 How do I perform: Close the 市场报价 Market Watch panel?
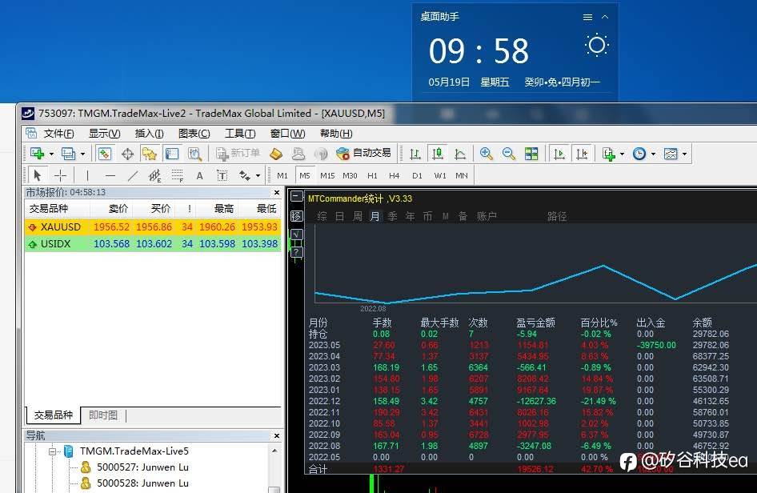pyautogui.click(x=277, y=192)
